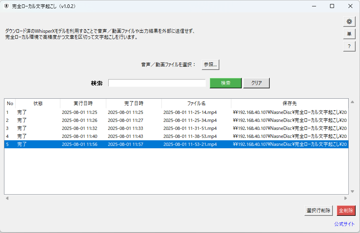This screenshot has width=360, height=233.
Task: Open the 公式サイト link
Action: point(344,224)
